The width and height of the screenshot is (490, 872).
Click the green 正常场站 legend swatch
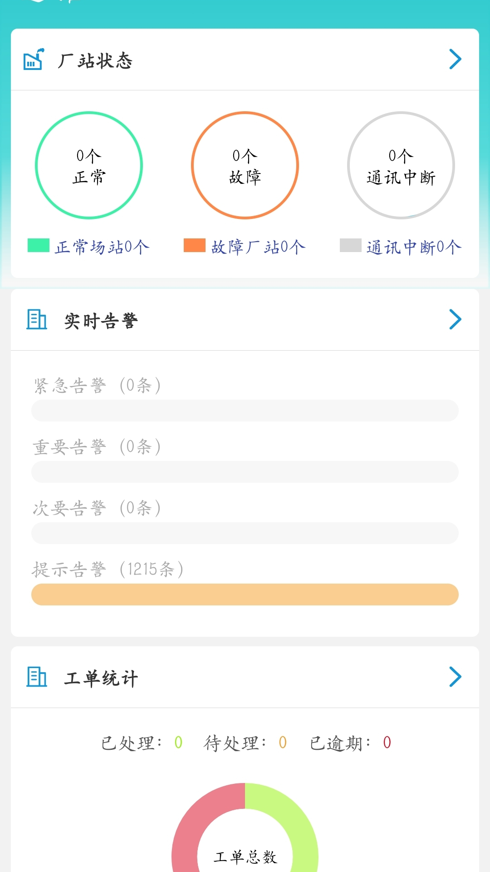pyautogui.click(x=39, y=245)
